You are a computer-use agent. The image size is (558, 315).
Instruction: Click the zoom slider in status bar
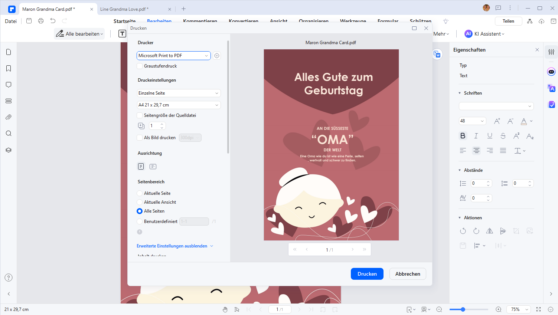point(469,309)
